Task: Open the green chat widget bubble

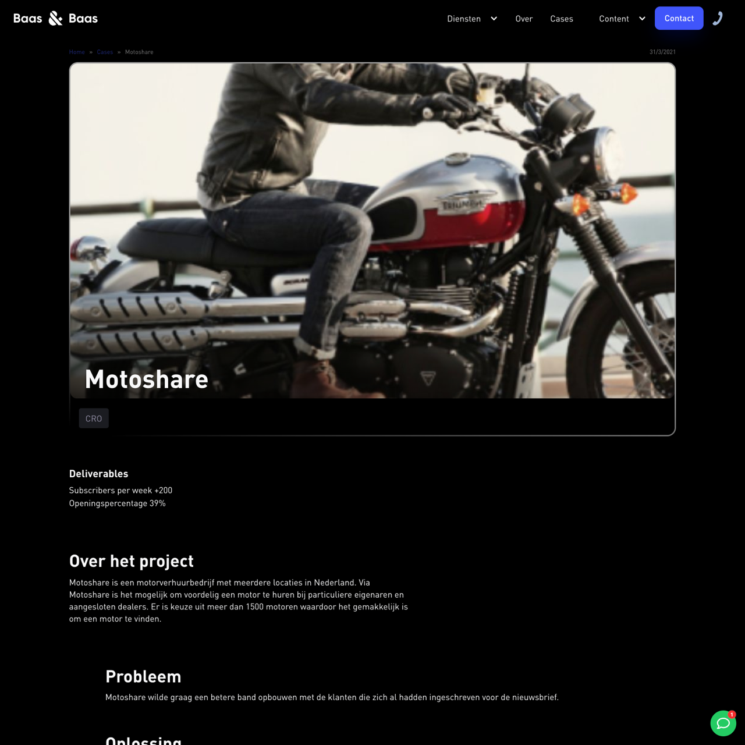Action: (x=723, y=723)
